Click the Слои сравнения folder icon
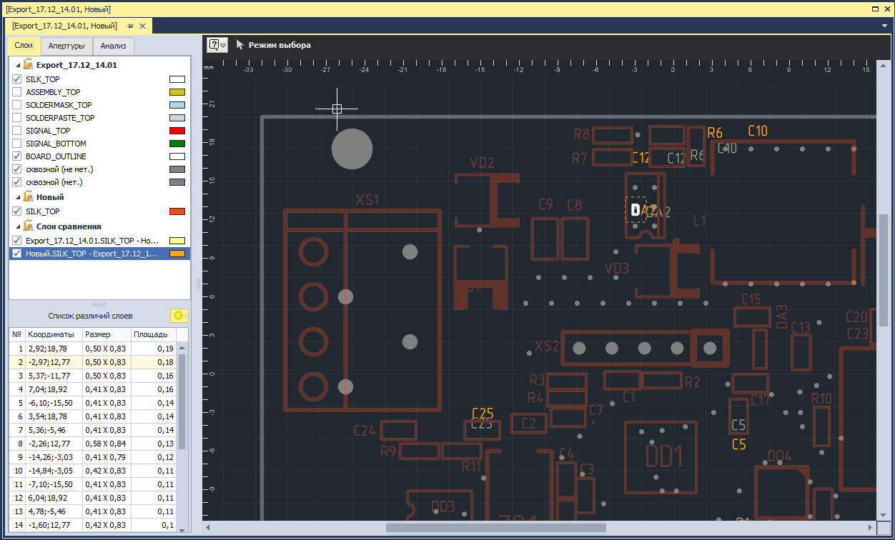 click(29, 226)
